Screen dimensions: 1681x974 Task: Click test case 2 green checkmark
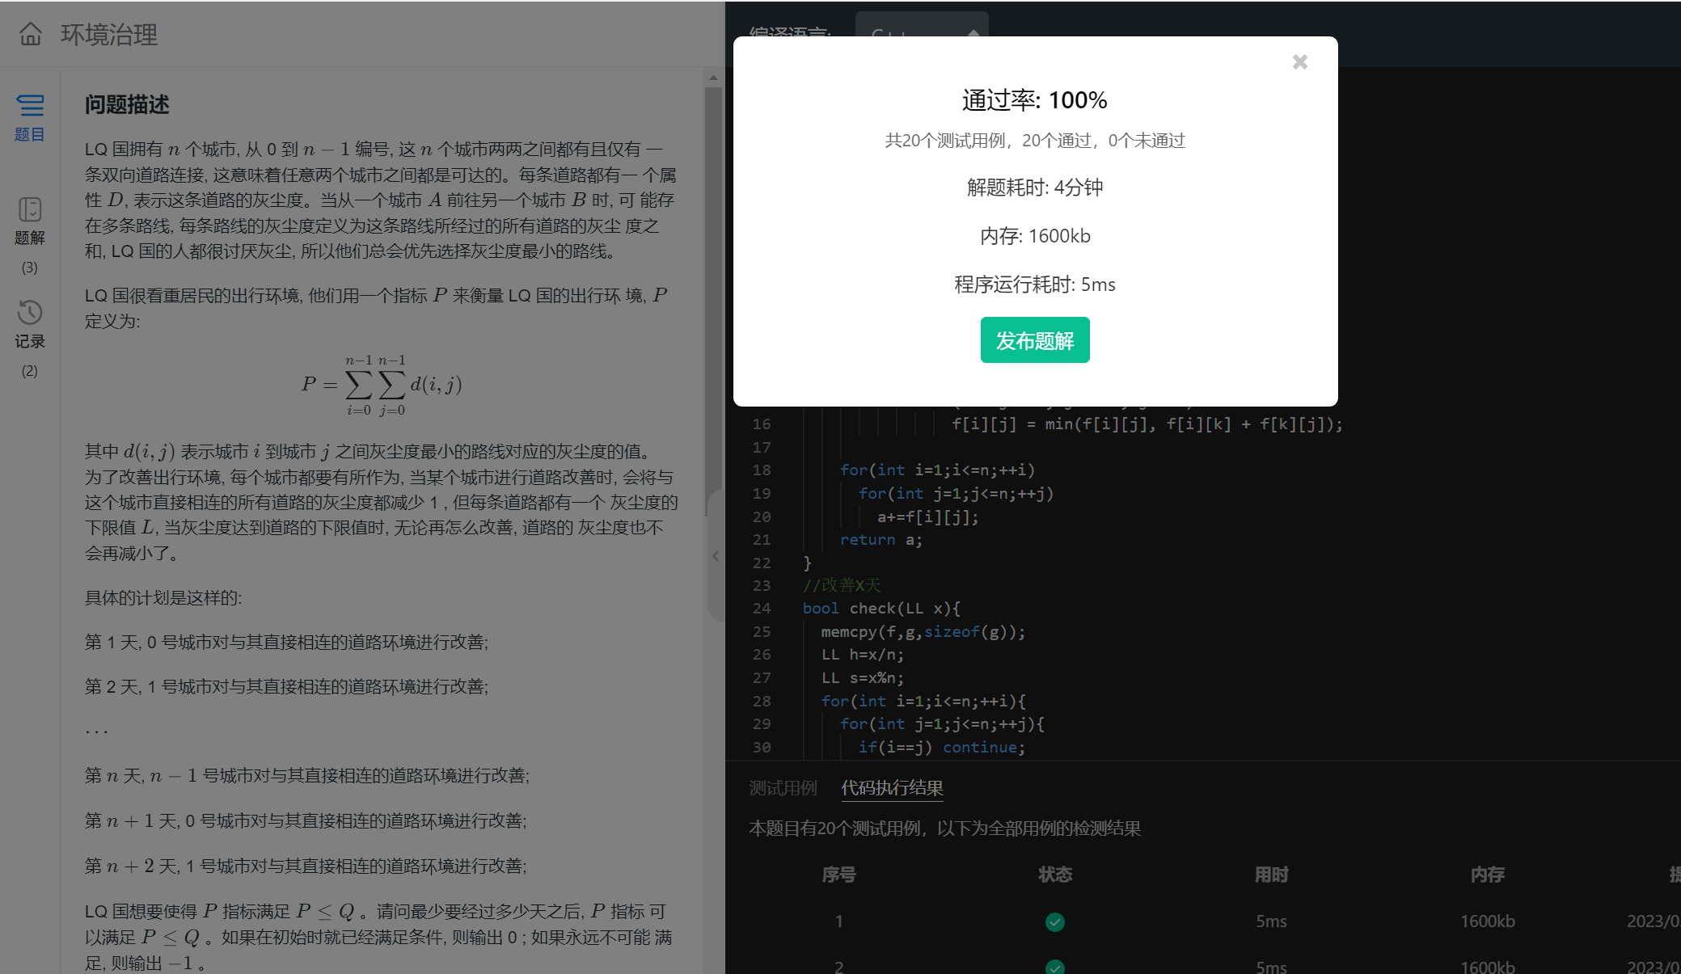coord(1054,966)
